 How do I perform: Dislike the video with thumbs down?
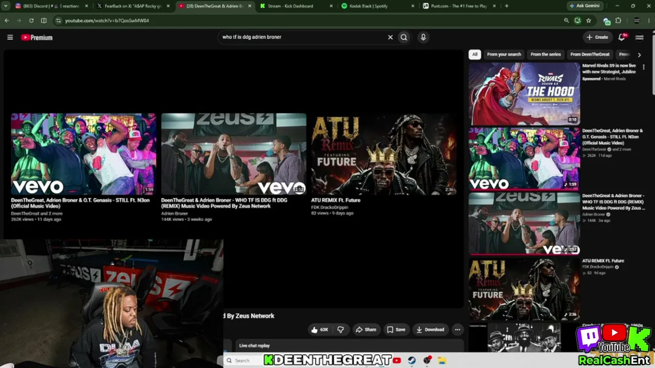(341, 330)
